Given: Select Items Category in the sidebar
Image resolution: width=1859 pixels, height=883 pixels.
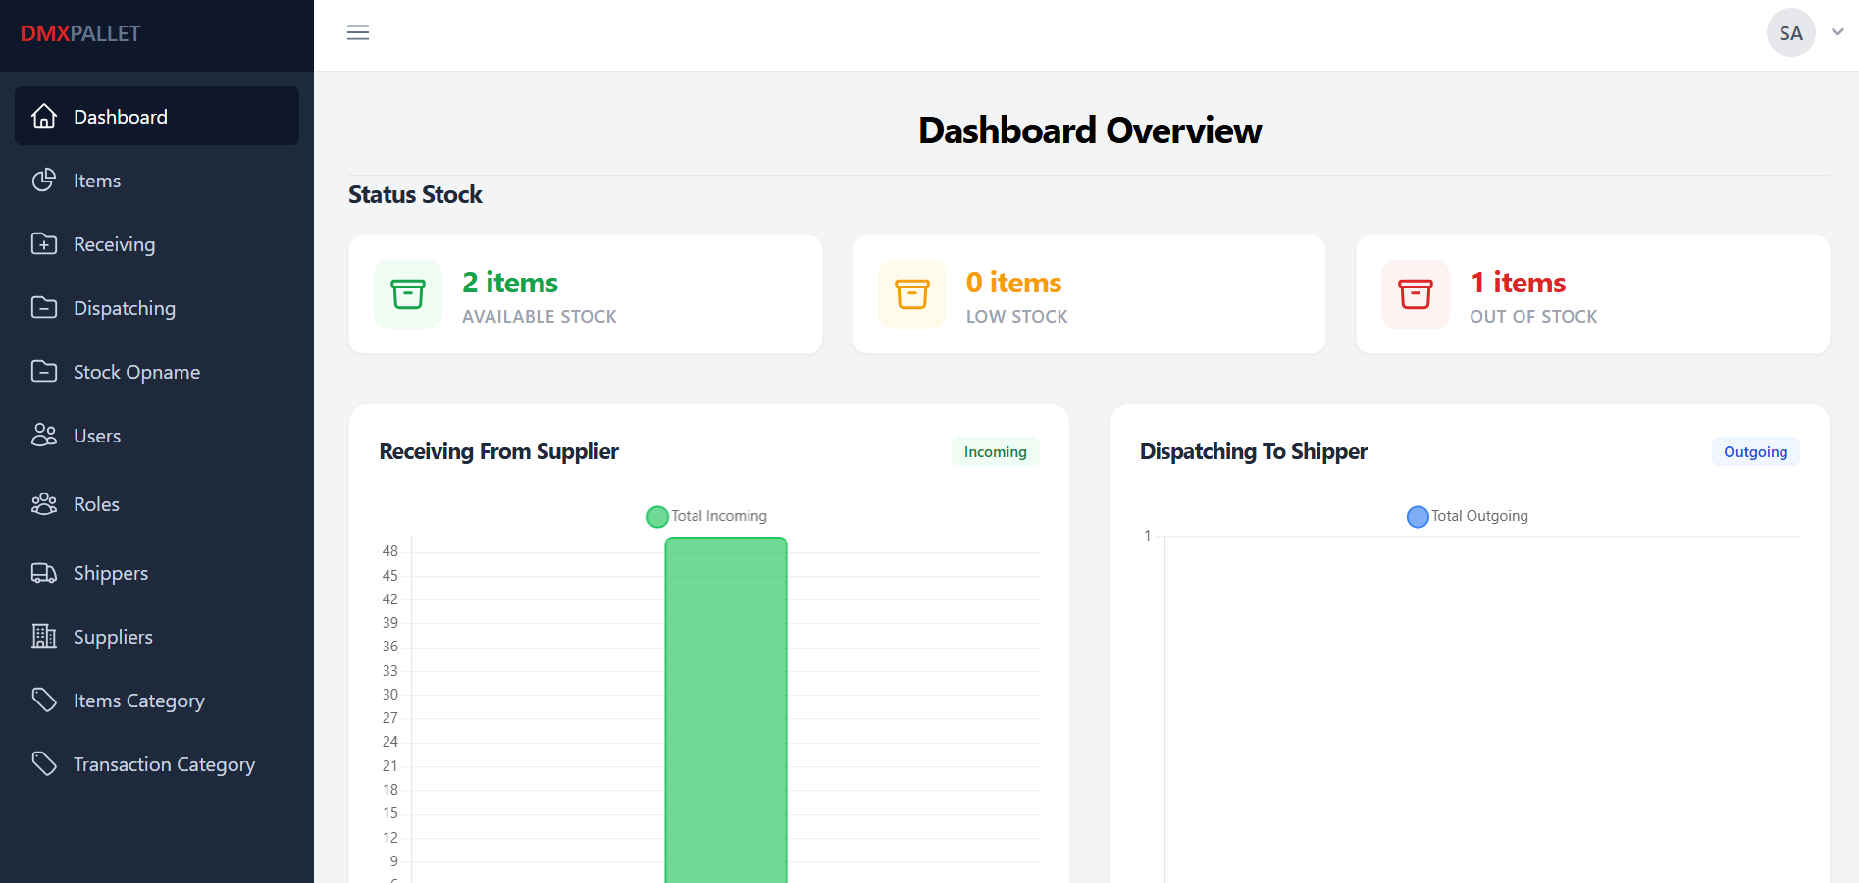Looking at the screenshot, I should coord(157,700).
